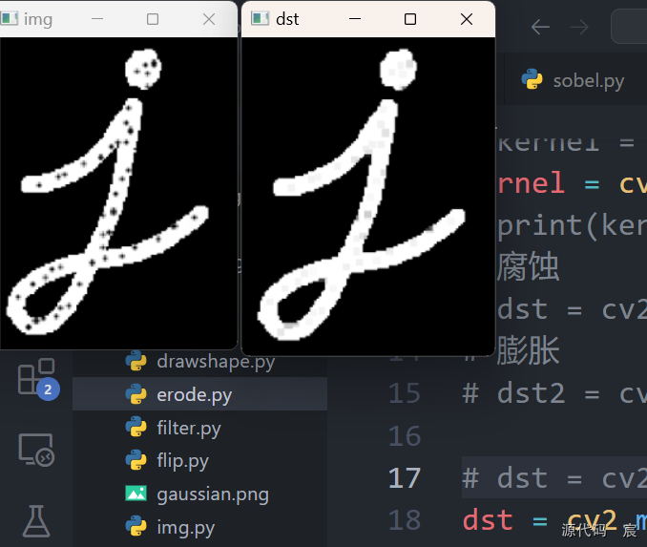This screenshot has height=547, width=647.
Task: Click the Python icon on sobel.py tab
Action: click(532, 79)
